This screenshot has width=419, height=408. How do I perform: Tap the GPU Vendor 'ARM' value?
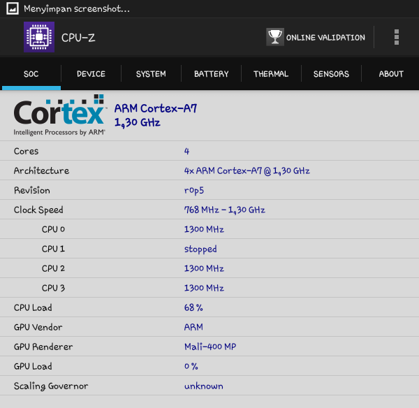click(193, 327)
